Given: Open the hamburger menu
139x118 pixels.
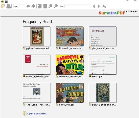Looking at the screenshot, I should [6, 2].
